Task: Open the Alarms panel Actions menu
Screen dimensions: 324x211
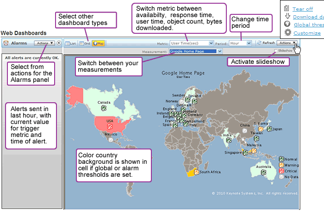Action: (x=45, y=43)
